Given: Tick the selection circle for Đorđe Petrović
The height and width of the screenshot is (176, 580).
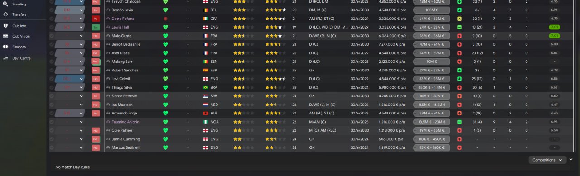Looking at the screenshot, I should [52, 96].
